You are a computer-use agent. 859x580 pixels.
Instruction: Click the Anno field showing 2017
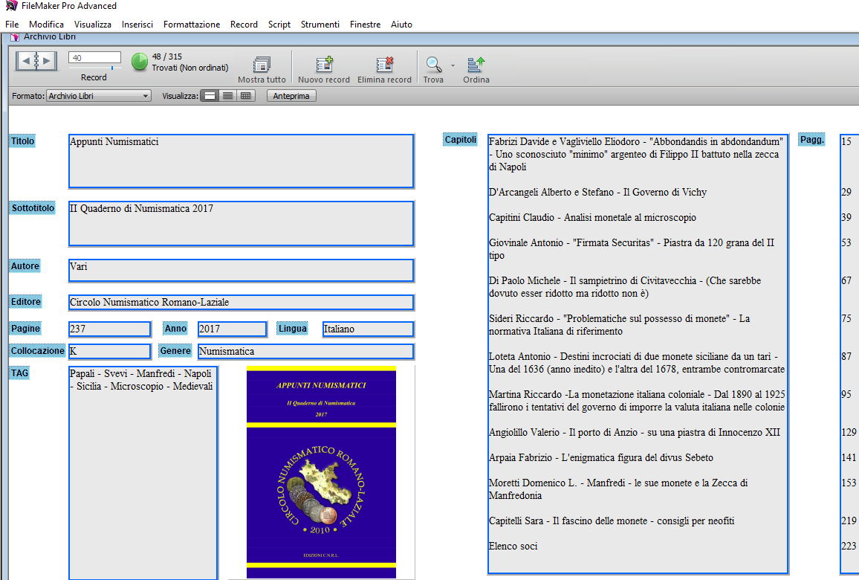point(233,329)
